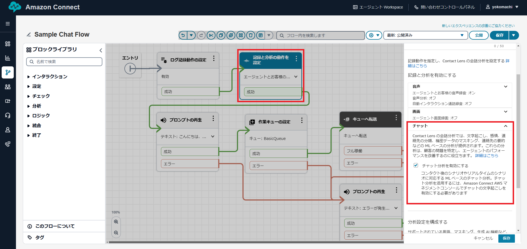Open the headset agent sidebar icon

(x=8, y=115)
